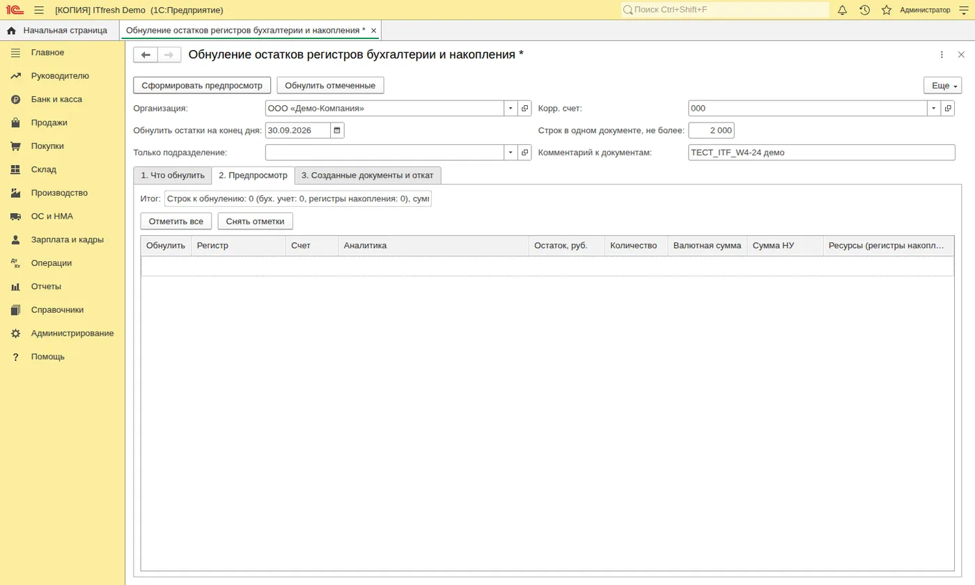This screenshot has height=585, width=975.
Task: Switch to tab 3. Созданные документы и откат
Action: tap(368, 175)
